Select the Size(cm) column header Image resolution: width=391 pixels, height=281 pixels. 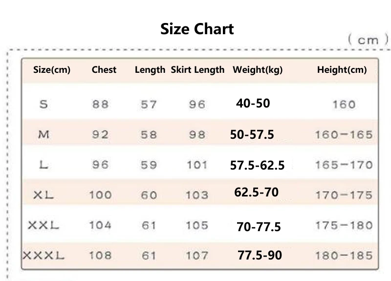point(52,70)
